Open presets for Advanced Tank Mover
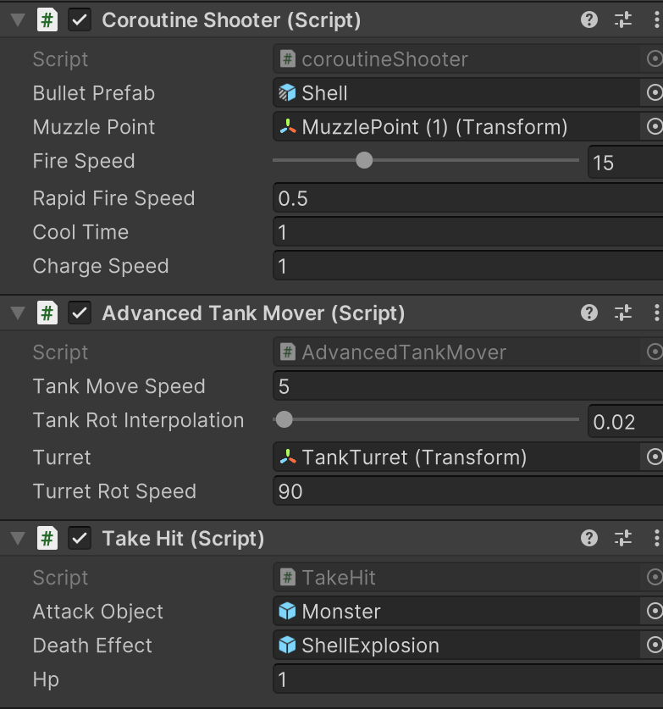 pos(623,313)
